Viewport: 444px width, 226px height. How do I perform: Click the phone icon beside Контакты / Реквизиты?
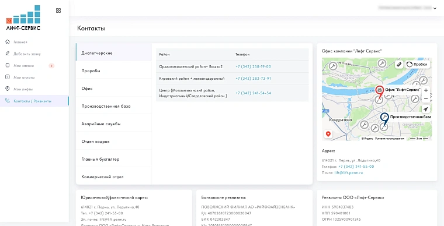(x=8, y=101)
